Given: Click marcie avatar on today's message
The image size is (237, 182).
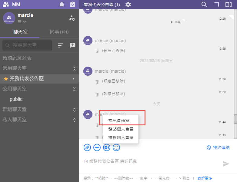Looking at the screenshot, I should coord(88,114).
